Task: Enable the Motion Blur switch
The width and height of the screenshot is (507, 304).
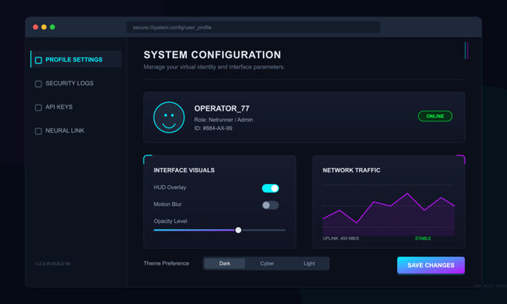Action: (270, 205)
